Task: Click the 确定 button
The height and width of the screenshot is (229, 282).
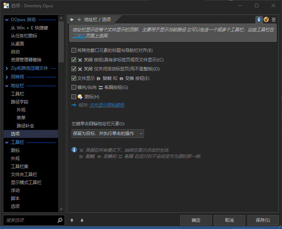Action: coord(196,220)
